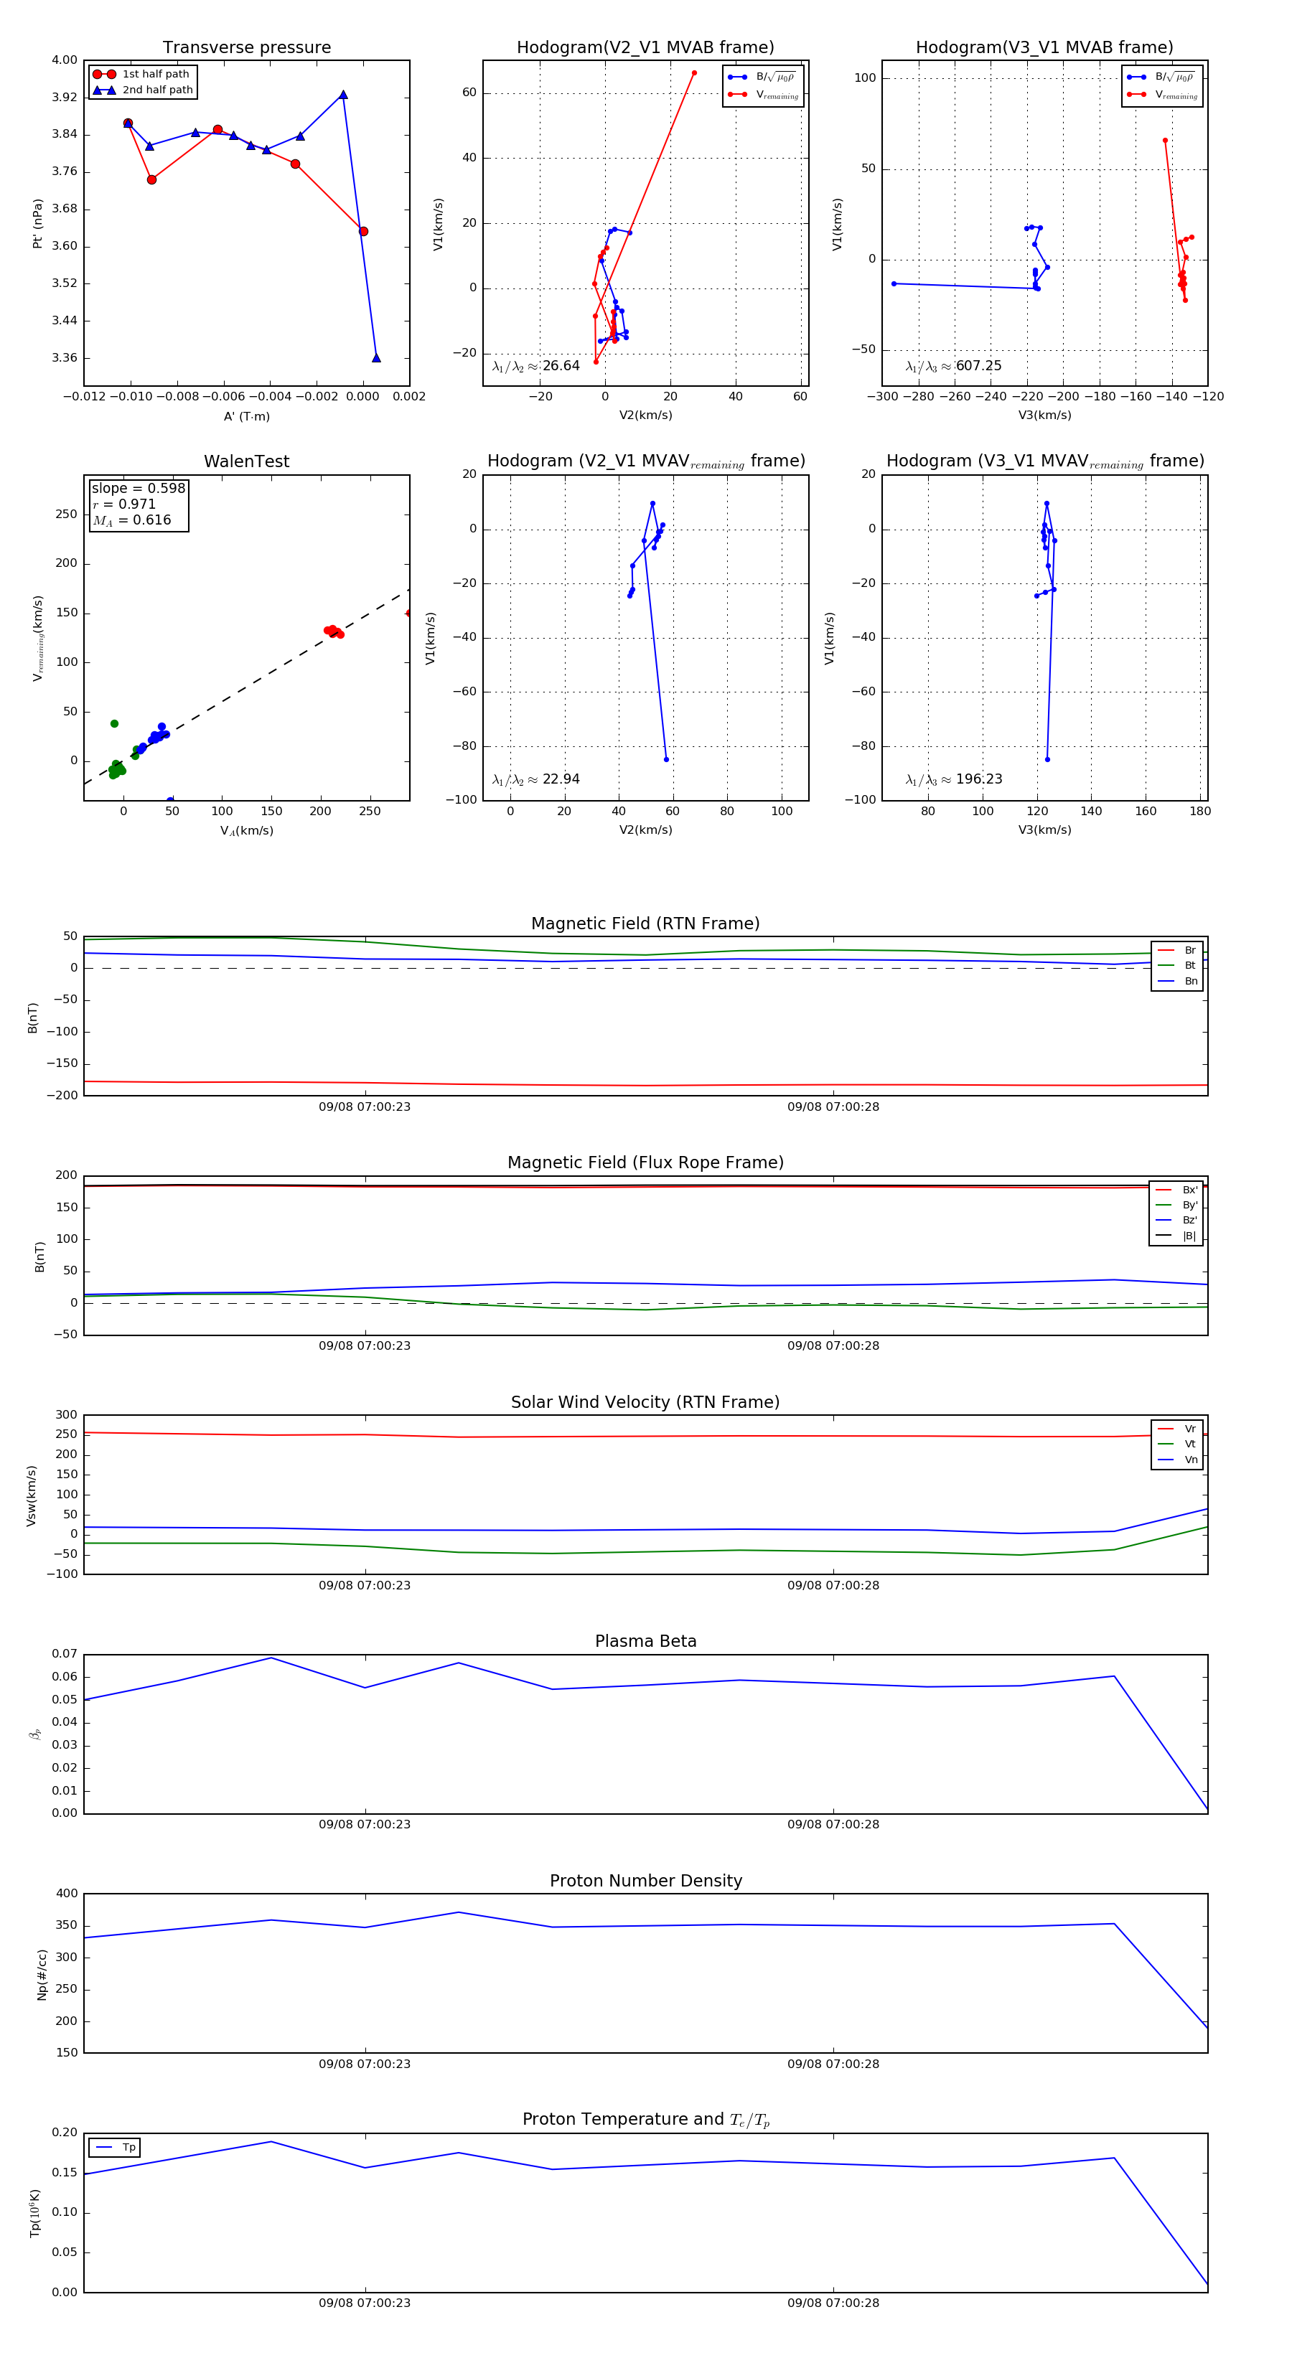Select B/√μ0ρ legend entry in V2_V1 MVAB hodogram

762,77
